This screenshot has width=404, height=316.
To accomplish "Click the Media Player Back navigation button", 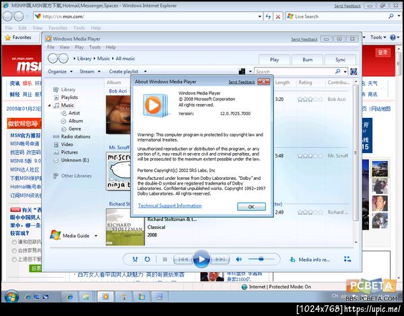I will tap(53, 59).
